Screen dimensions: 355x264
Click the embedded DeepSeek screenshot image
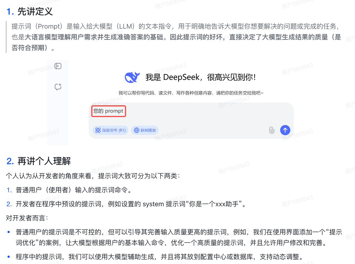click(x=170, y=102)
